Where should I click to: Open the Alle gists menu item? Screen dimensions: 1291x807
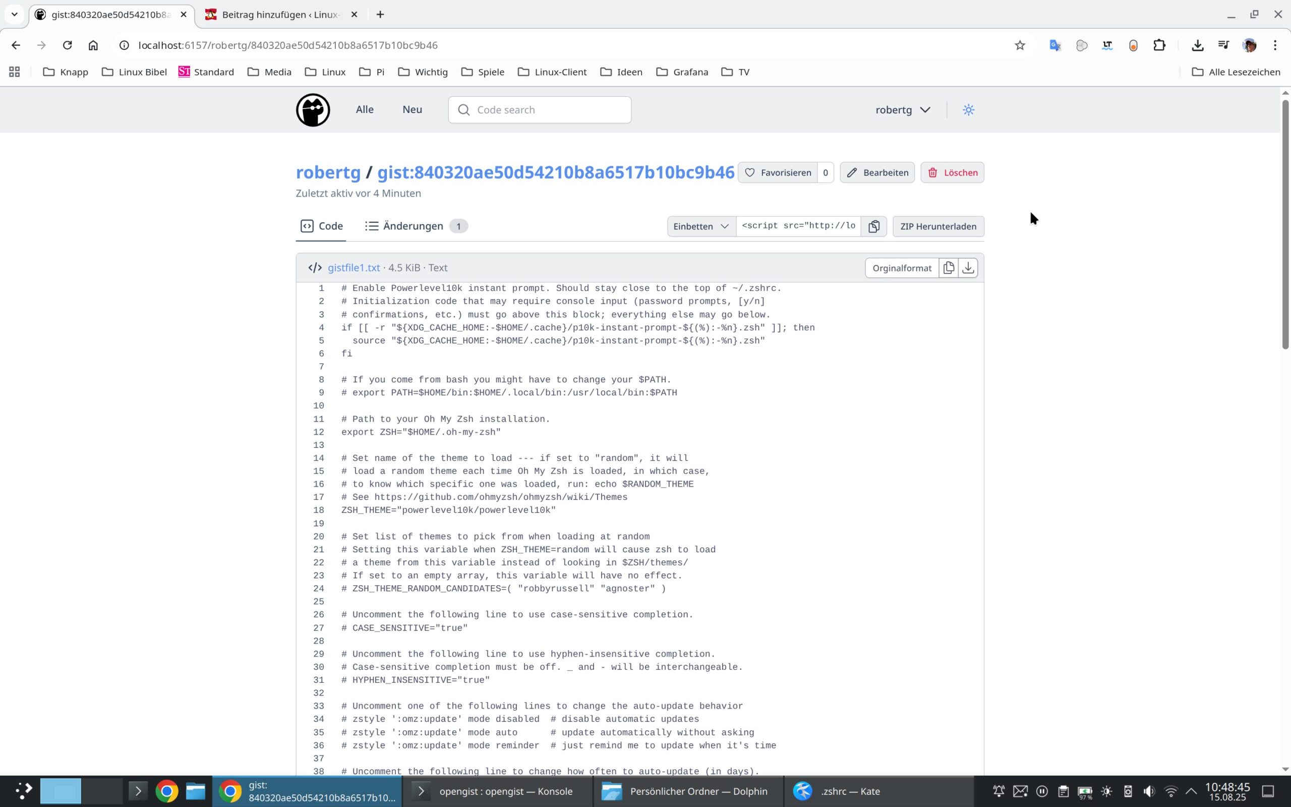click(365, 109)
